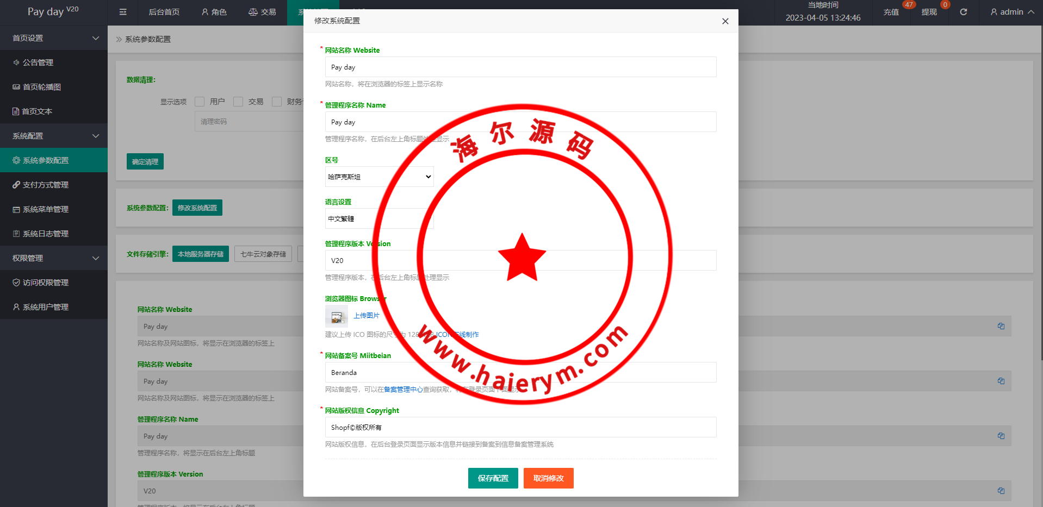Go to the 后台首页 top menu
1043x507 pixels.
click(x=164, y=12)
